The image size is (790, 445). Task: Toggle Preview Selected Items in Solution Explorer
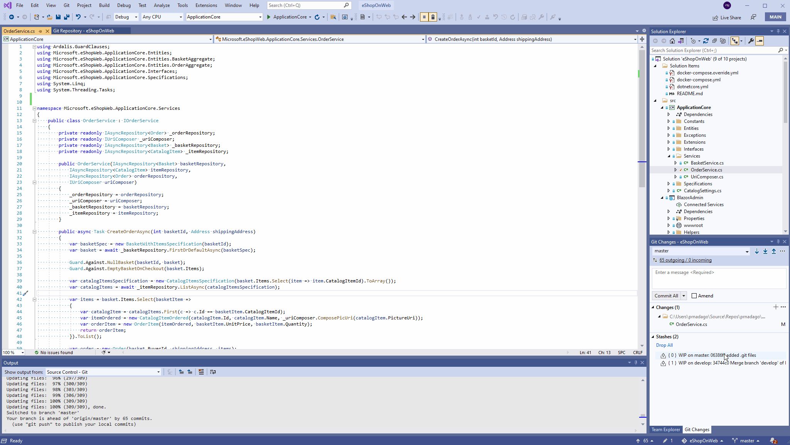[760, 40]
